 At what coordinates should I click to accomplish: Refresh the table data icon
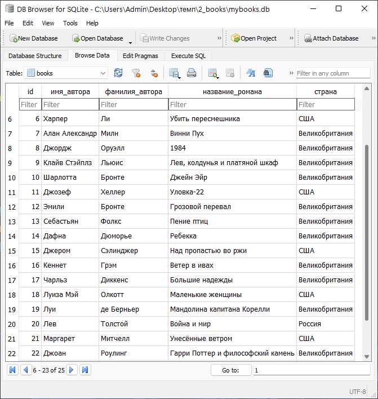click(118, 73)
